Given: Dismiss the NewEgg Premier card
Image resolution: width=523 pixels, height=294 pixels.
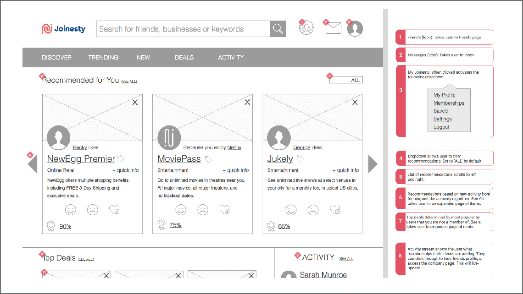Looking at the screenshot, I should pos(135,103).
